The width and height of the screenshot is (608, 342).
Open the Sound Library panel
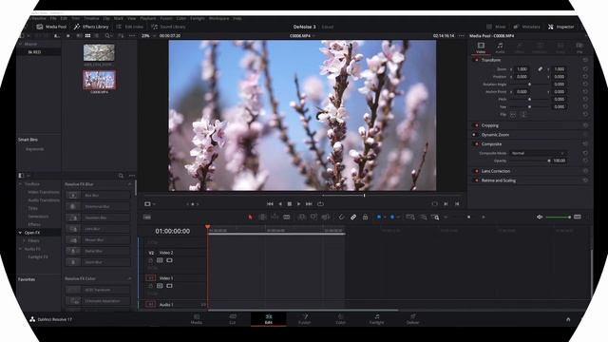click(168, 27)
